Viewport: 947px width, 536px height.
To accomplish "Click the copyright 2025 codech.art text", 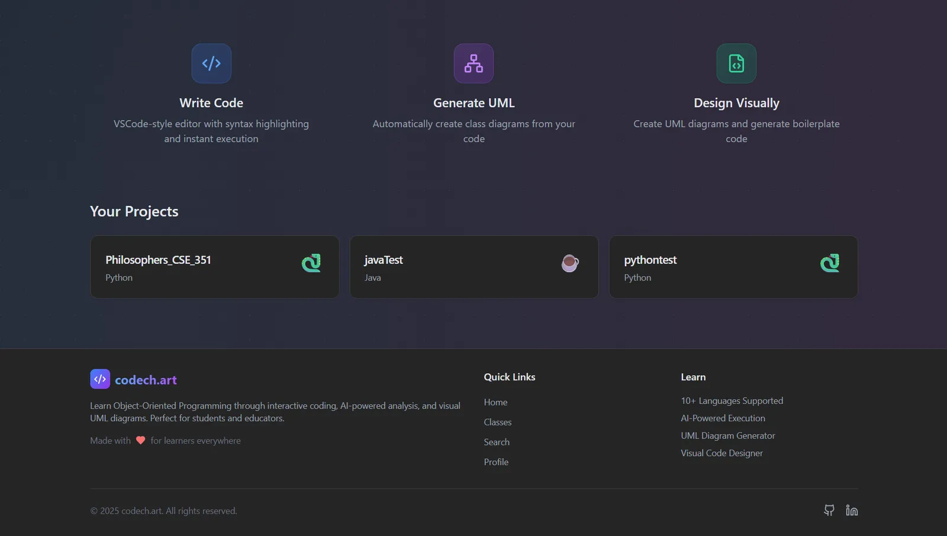I will coord(163,511).
